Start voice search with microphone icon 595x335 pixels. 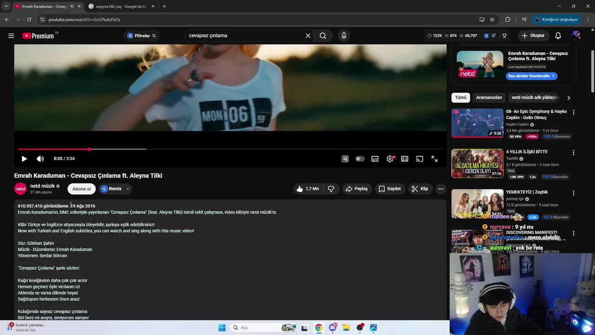coord(344,36)
